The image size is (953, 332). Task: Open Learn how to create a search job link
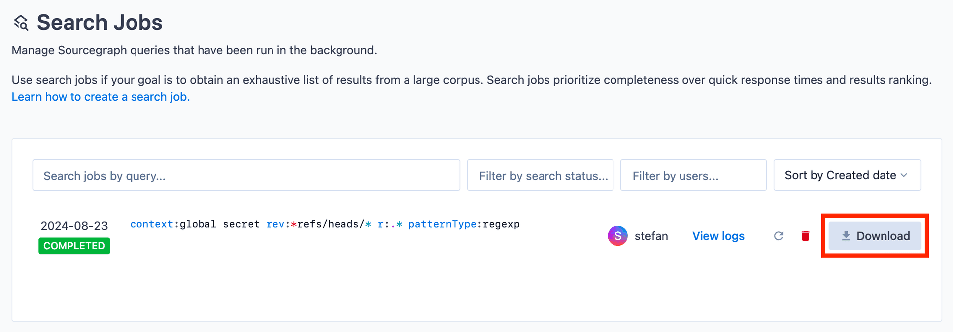pyautogui.click(x=101, y=97)
